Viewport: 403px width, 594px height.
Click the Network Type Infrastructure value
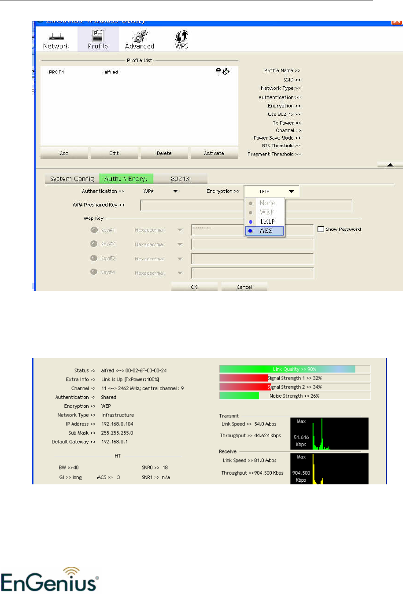tap(118, 415)
